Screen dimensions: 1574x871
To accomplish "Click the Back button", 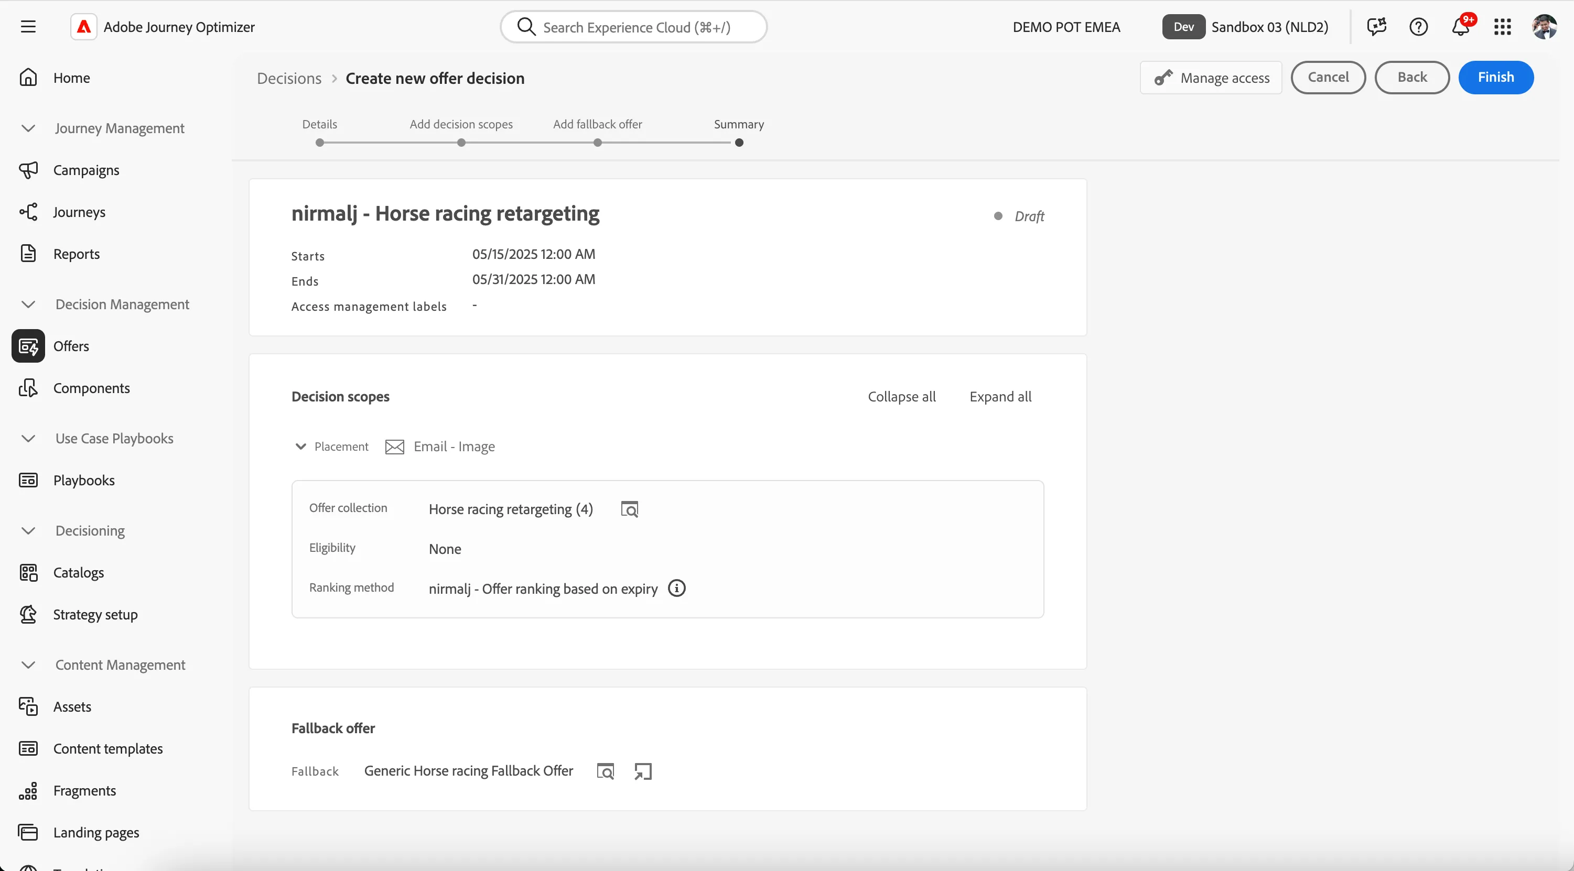I will 1412,78.
